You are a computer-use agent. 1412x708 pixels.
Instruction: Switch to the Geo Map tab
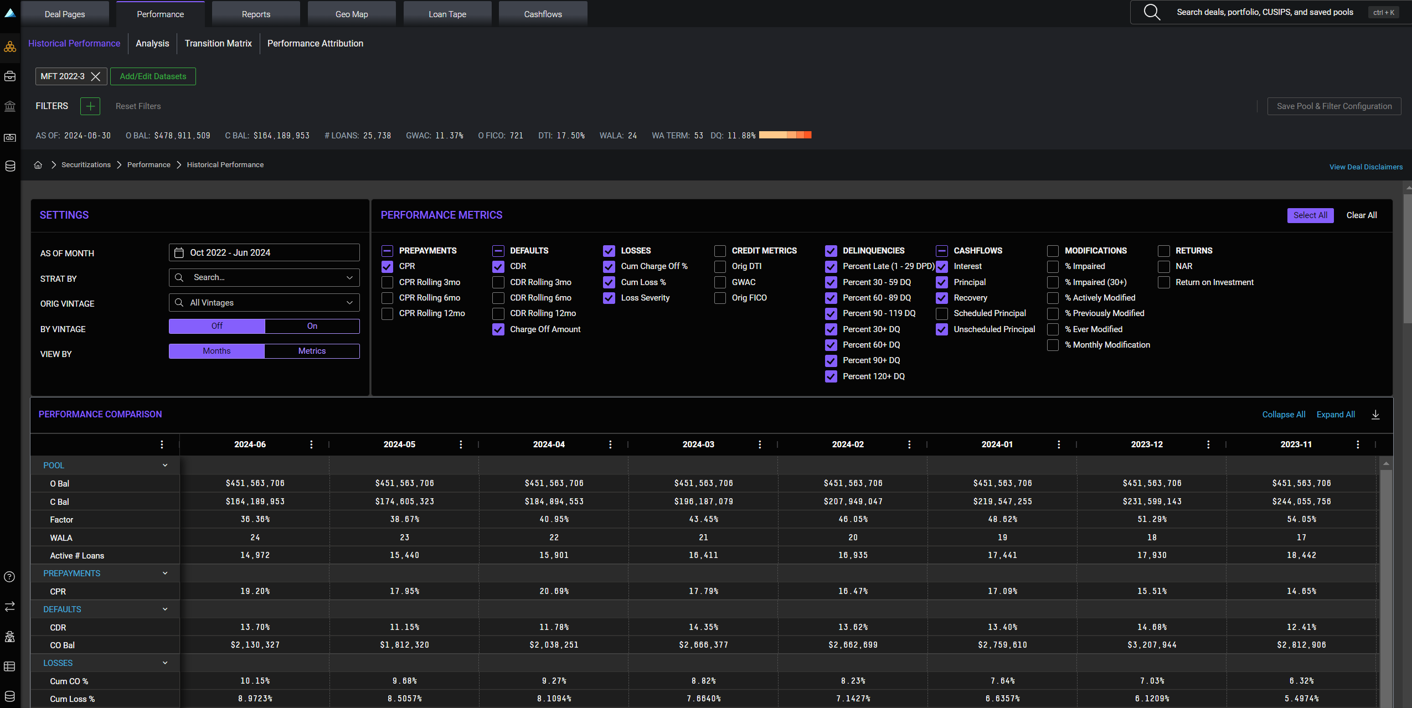[352, 14]
